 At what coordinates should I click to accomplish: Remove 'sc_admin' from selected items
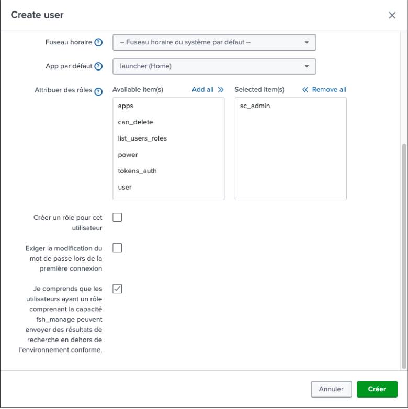tap(255, 106)
